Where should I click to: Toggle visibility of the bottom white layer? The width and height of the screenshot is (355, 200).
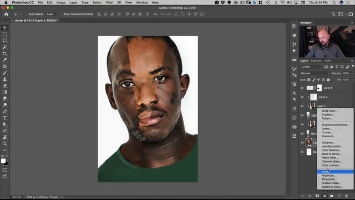tap(302, 152)
